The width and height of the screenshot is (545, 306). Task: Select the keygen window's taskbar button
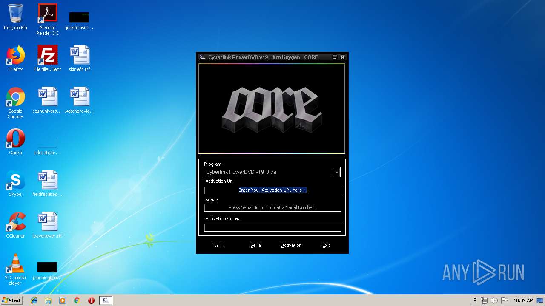(106, 300)
